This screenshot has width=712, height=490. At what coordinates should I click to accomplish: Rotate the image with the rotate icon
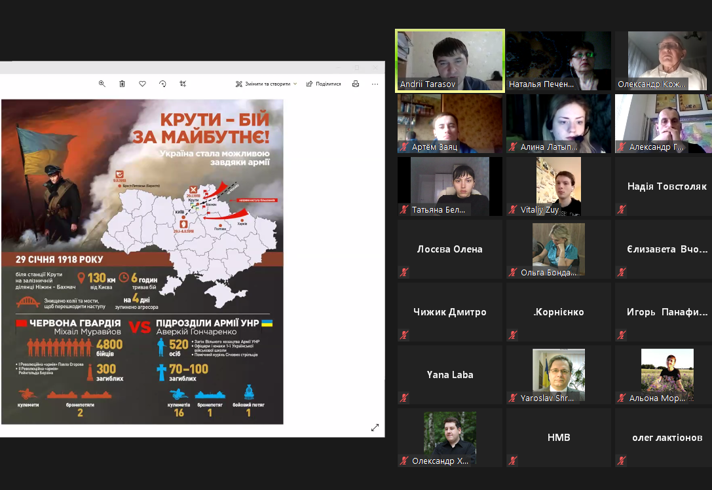(x=162, y=84)
